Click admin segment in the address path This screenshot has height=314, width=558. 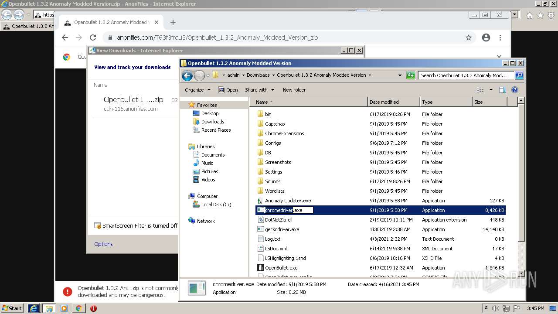pyautogui.click(x=233, y=75)
